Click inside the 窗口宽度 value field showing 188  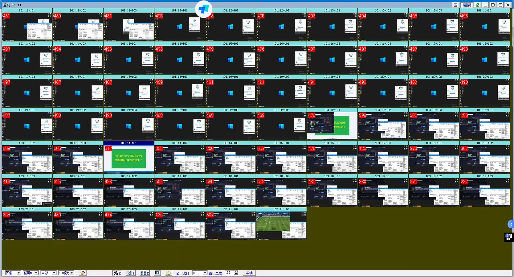[228, 273]
